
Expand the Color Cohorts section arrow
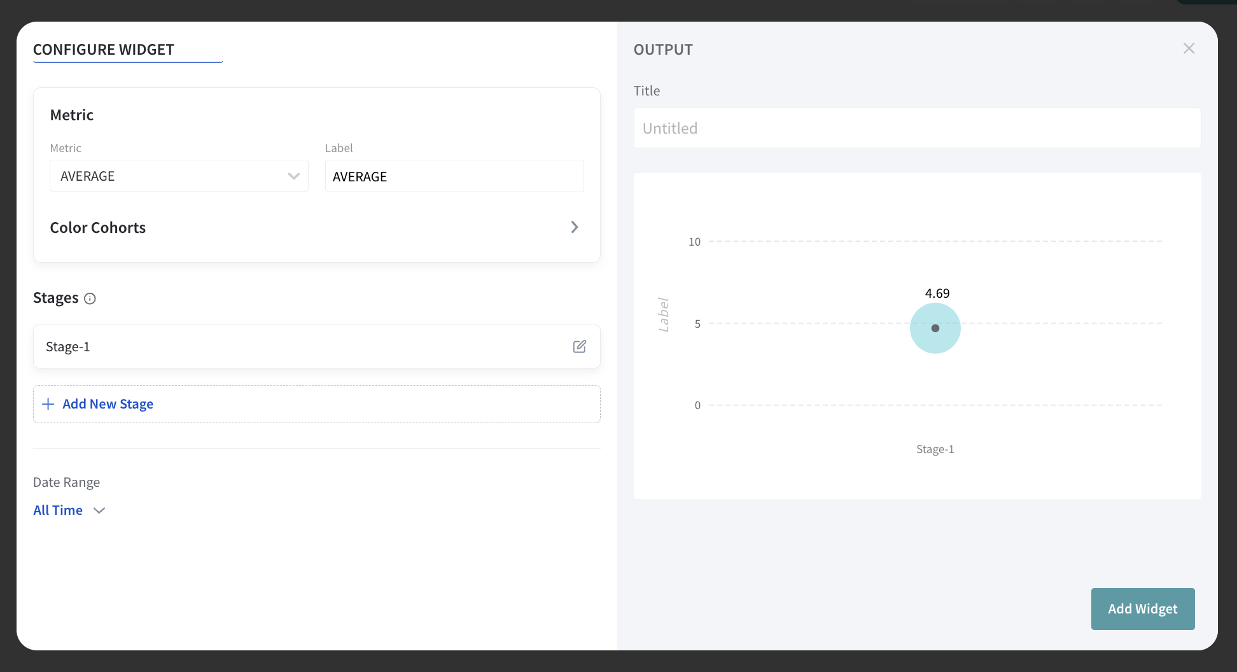pyautogui.click(x=574, y=227)
